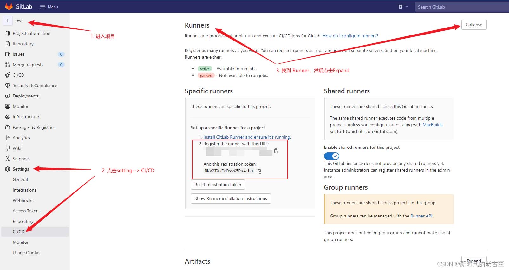The image size is (509, 270).
Task: Click the Shared runners heading
Action: [x=347, y=91]
